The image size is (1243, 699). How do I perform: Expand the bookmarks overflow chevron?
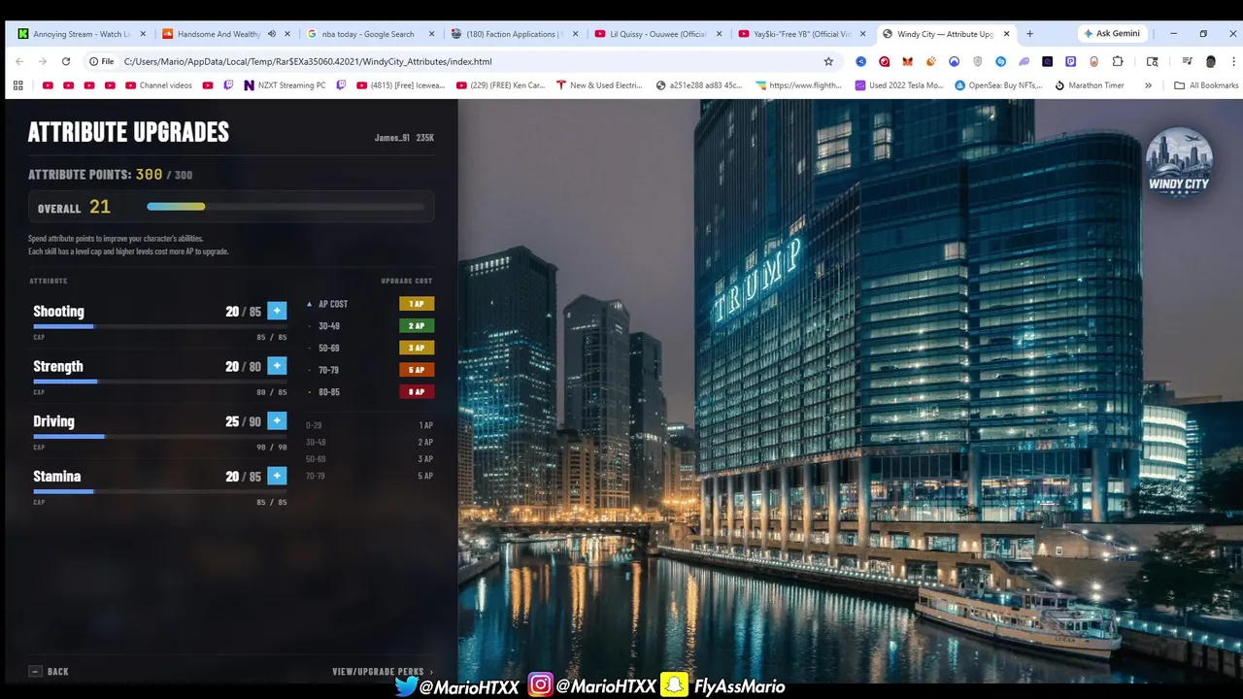[1148, 85]
